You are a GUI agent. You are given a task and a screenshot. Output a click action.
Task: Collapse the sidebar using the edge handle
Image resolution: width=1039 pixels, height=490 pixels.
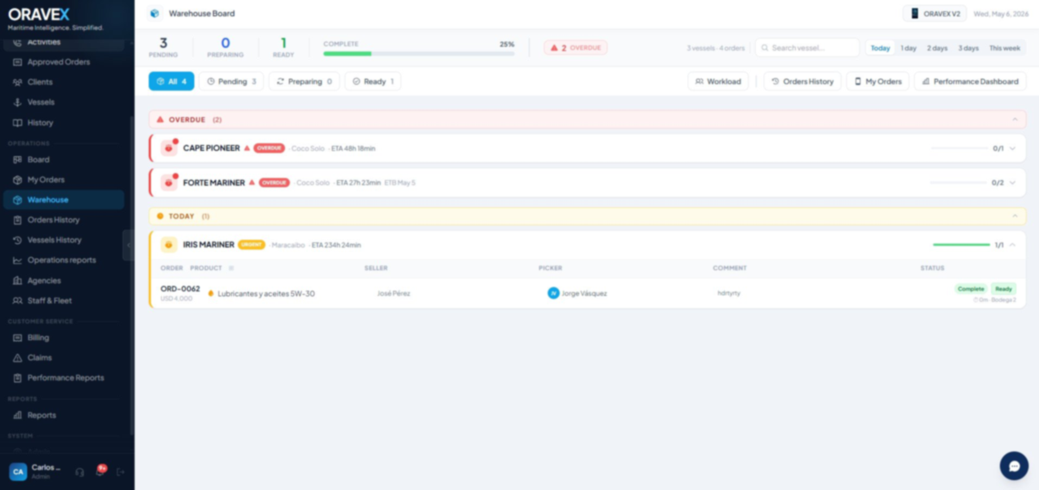pos(128,245)
